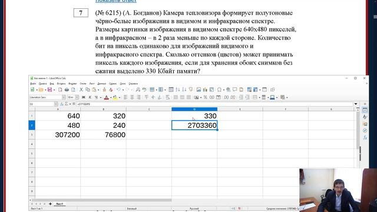The width and height of the screenshot is (377, 212).
Task: Open the Правка menu
Action: (42, 84)
